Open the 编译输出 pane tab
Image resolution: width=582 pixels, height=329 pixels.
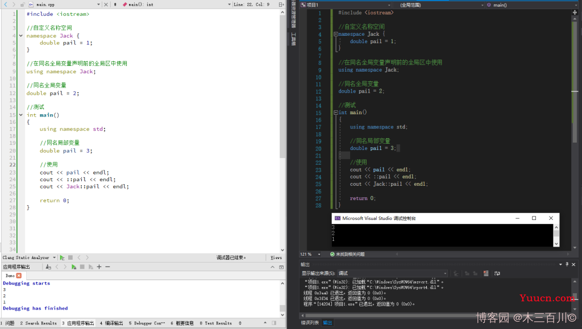(111, 323)
